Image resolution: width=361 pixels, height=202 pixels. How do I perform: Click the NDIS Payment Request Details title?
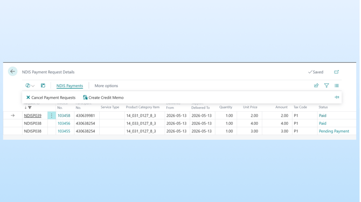48,72
